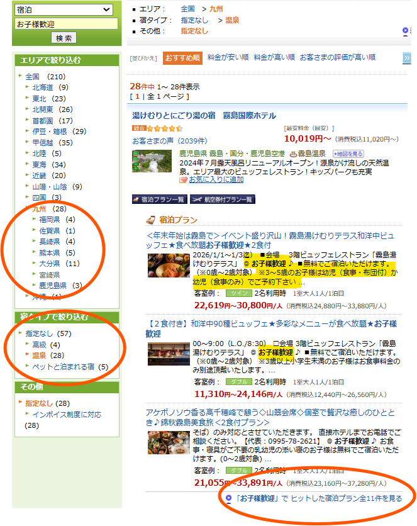Sort by お客さまの評価が高い順
Image resolution: width=417 pixels, height=526 pixels.
337,57
